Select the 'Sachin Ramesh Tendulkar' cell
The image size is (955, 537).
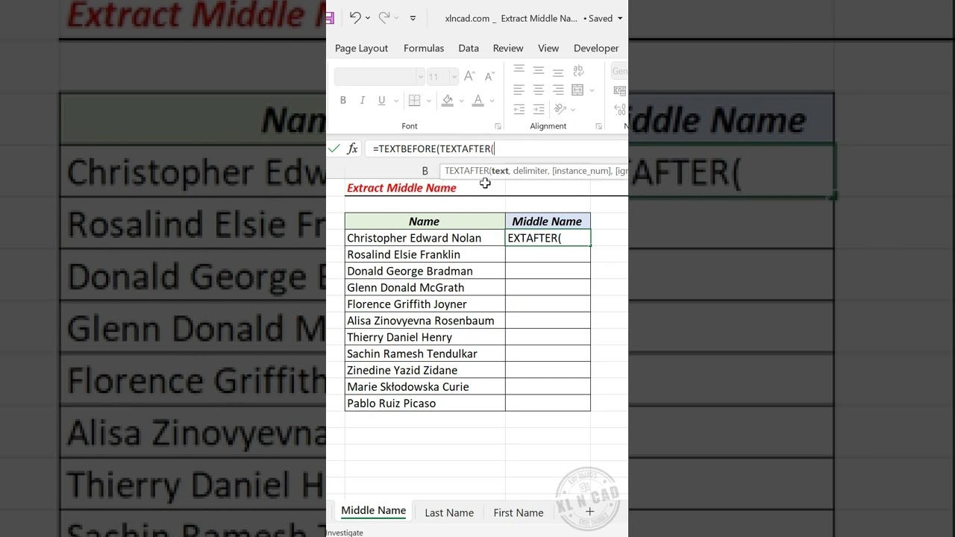coord(425,354)
